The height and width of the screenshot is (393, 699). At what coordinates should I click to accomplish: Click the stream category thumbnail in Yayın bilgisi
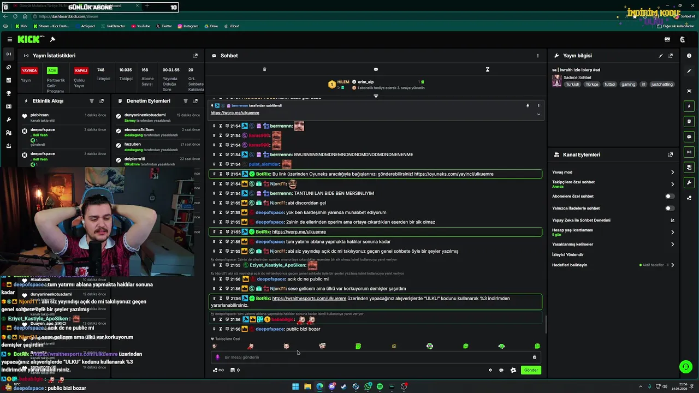click(556, 81)
